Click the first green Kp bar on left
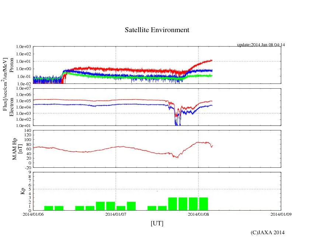This screenshot has height=242, width=312. click(x=49, y=208)
